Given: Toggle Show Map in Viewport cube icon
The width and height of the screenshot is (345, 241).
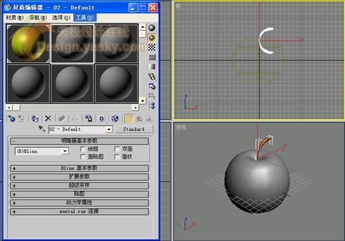Looking at the screenshot, I should [115, 118].
